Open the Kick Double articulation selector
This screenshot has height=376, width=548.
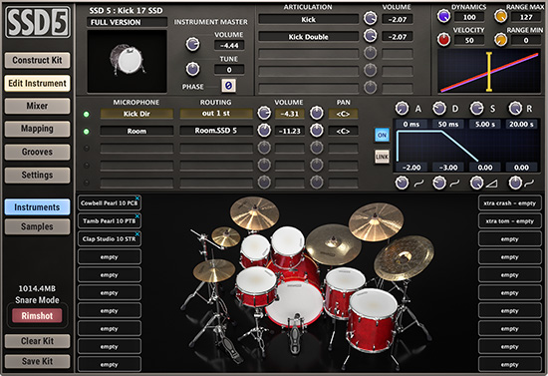click(308, 36)
